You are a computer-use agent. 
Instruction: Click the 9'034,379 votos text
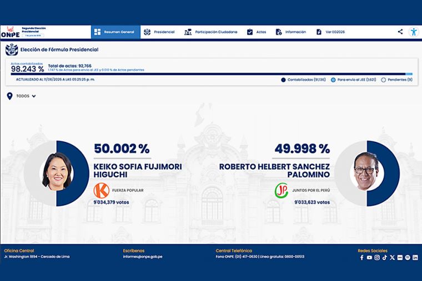[111, 202]
